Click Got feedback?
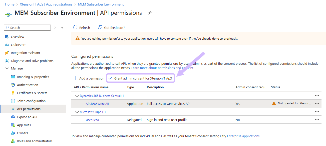The height and width of the screenshot is (146, 326). pyautogui.click(x=111, y=28)
